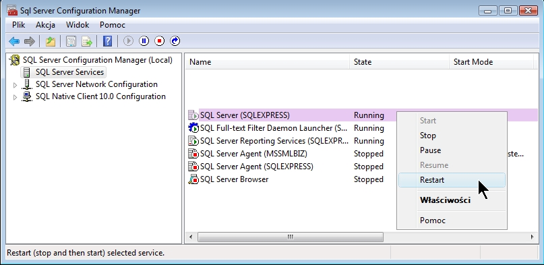
Task: Select SQL Full-text Filter Daemon Launcher row
Action: coord(274,128)
